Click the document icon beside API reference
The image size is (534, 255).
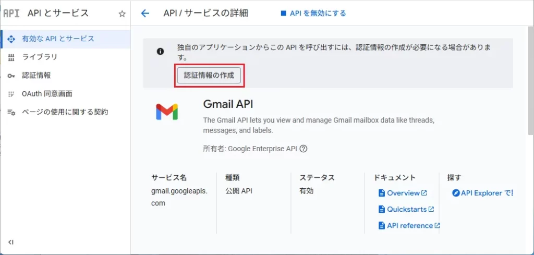point(381,225)
